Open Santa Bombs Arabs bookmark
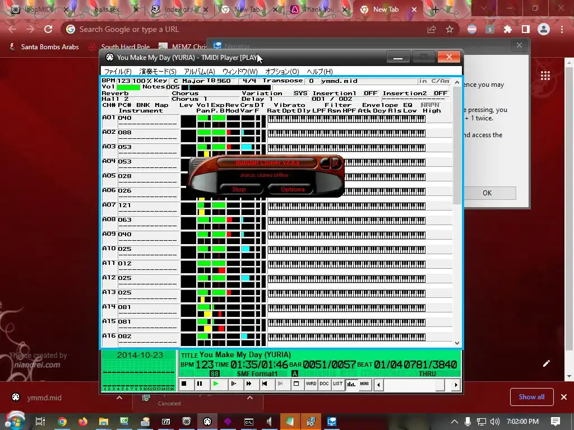Image resolution: width=574 pixels, height=430 pixels. (x=44, y=47)
